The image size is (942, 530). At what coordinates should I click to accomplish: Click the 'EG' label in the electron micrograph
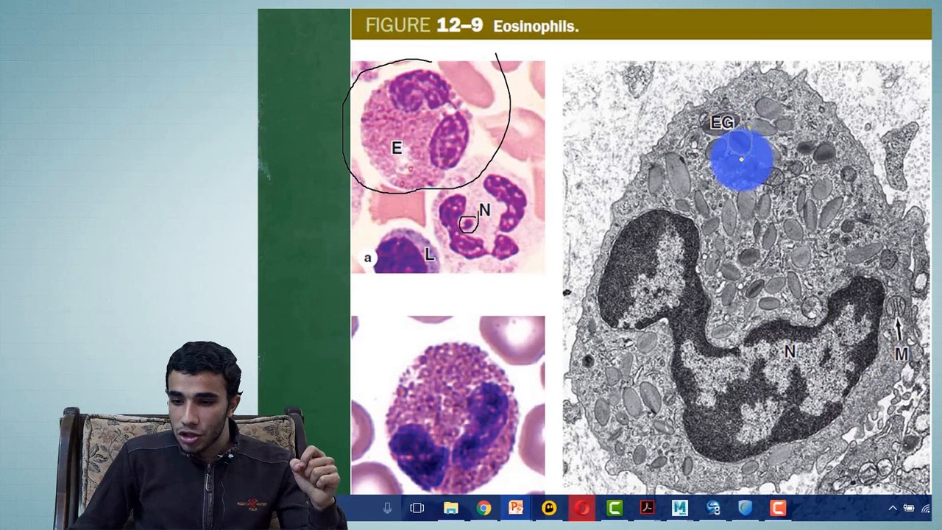tap(722, 123)
